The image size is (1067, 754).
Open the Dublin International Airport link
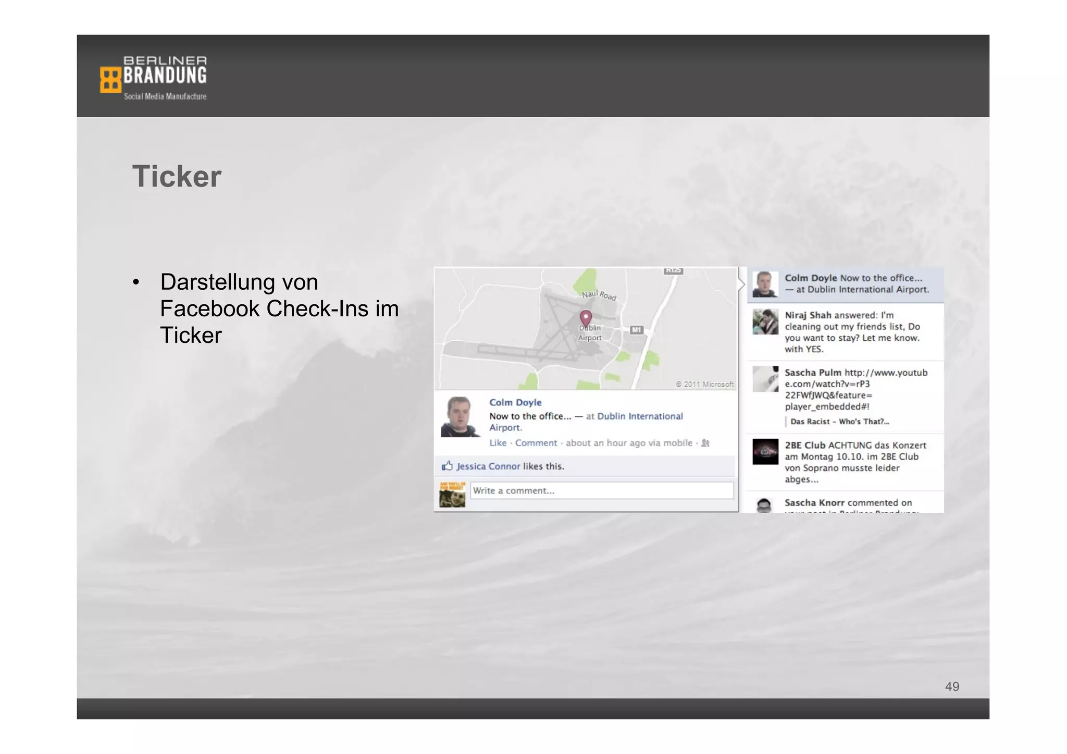pos(586,422)
